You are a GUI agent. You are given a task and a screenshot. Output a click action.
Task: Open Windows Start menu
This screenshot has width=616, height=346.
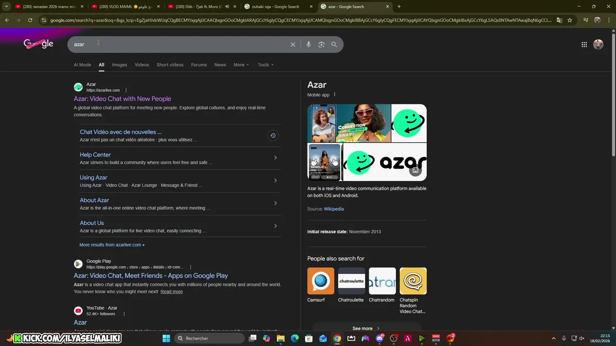[x=166, y=338]
